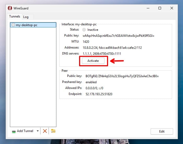Delete selected tunnel with red X icon

point(45,131)
